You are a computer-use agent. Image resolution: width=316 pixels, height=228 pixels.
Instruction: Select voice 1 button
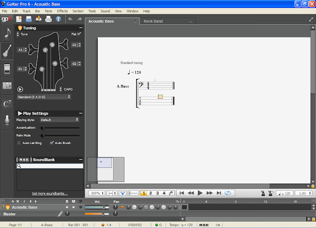coord(144,193)
